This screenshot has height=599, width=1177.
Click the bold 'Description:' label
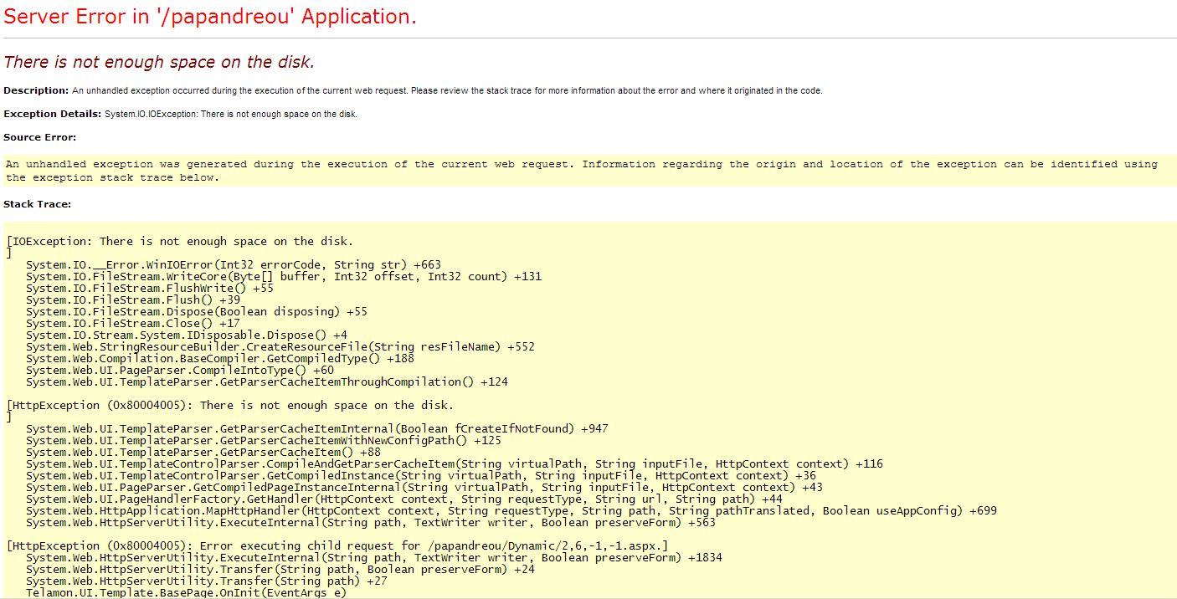[36, 90]
